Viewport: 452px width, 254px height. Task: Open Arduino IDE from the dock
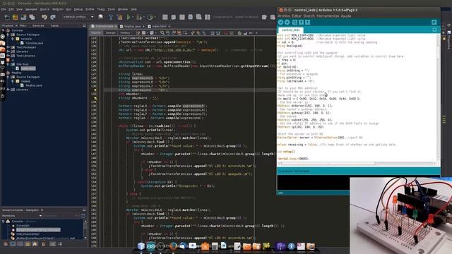pyautogui.click(x=150, y=246)
